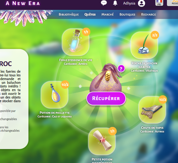Click the 'Chute de tapis' label
The image size is (178, 163).
pyautogui.click(x=152, y=128)
